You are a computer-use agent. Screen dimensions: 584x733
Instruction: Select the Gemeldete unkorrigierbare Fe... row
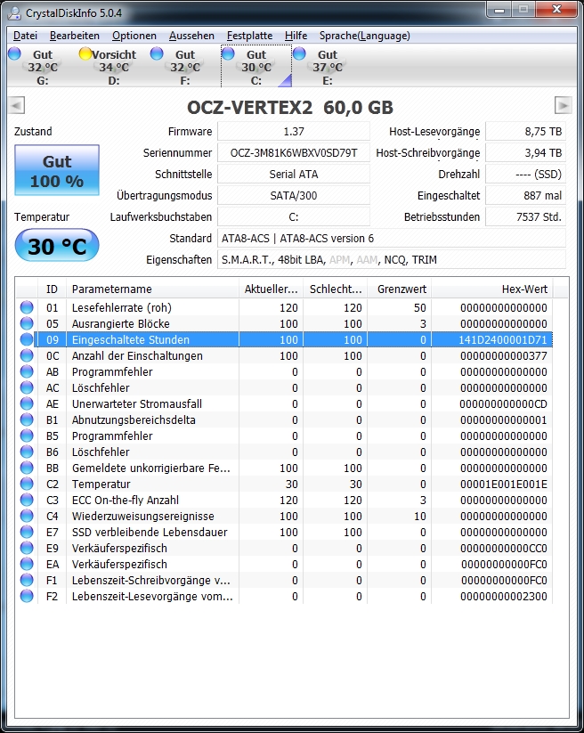(x=285, y=468)
